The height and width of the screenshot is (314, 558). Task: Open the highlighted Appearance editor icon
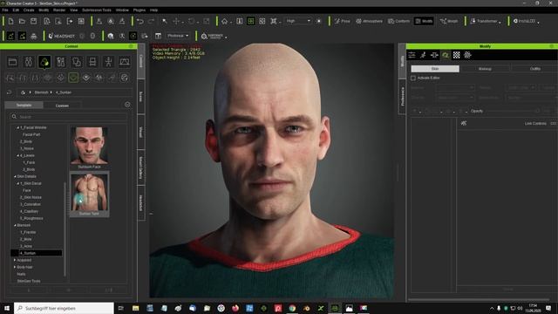coord(446,55)
